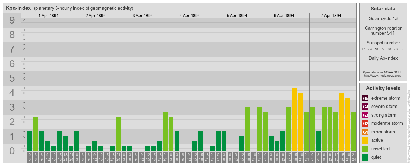Click the Sunspot number label
This screenshot has width=410, height=166.
[383, 43]
